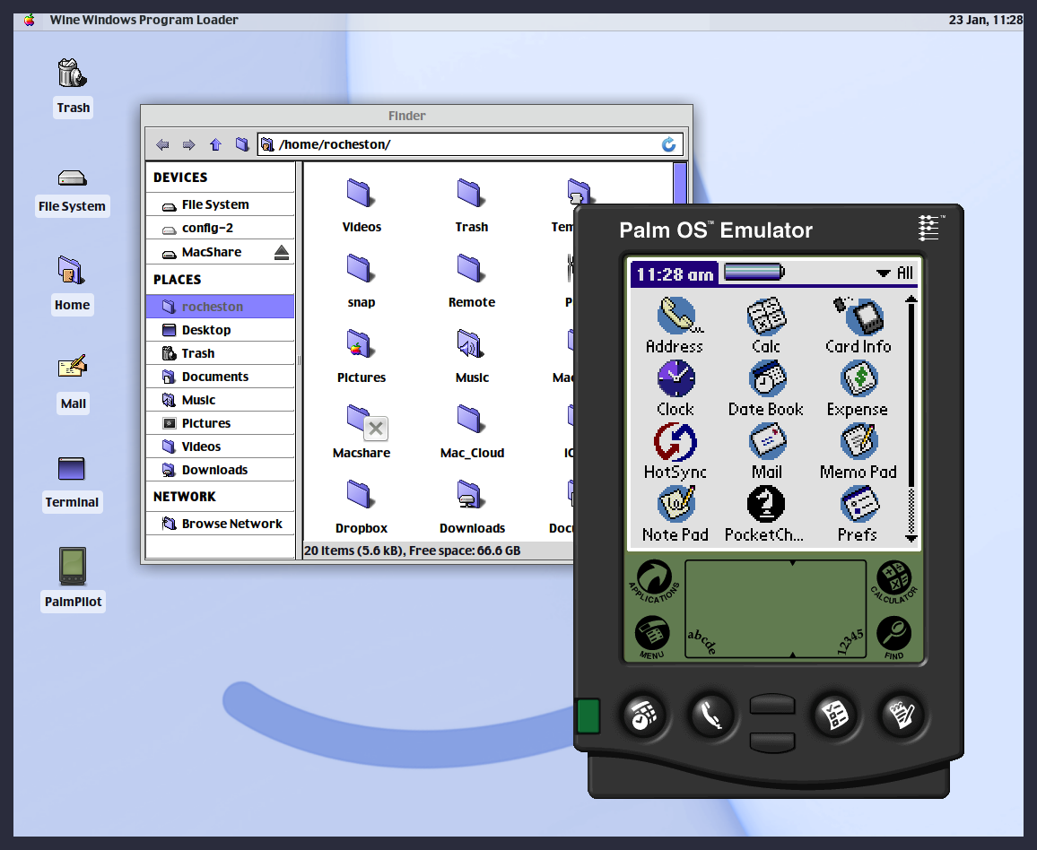Image resolution: width=1037 pixels, height=850 pixels.
Task: Tap the Find silkscreen magnifier button
Action: (x=893, y=636)
